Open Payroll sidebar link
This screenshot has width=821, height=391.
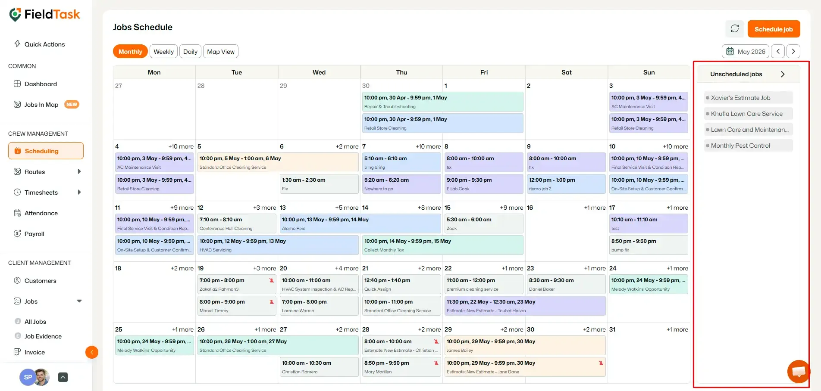point(34,233)
